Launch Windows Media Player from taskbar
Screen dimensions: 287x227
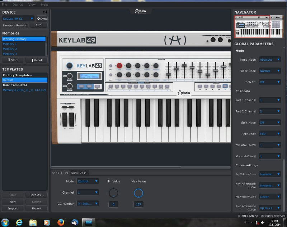coord(47,223)
